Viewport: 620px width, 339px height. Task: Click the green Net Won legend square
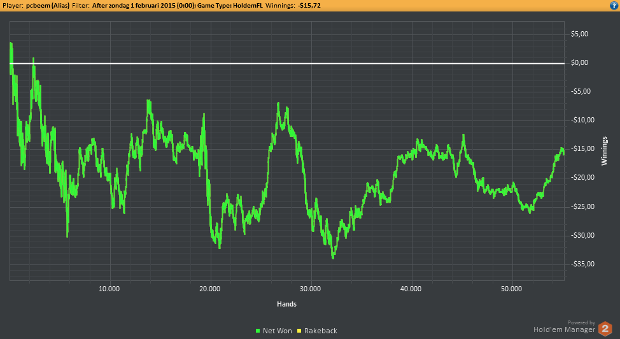pyautogui.click(x=258, y=331)
